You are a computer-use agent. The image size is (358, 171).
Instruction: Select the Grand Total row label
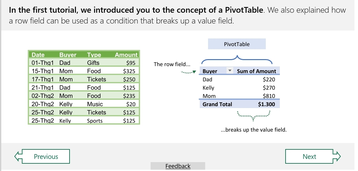[x=217, y=104]
